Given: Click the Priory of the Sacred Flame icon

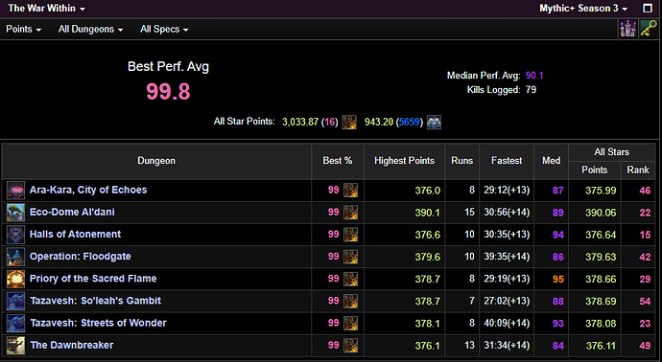Looking at the screenshot, I should (x=15, y=279).
